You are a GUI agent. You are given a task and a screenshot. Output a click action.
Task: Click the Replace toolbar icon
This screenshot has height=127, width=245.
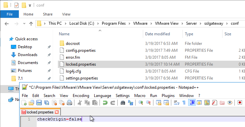[131, 103]
